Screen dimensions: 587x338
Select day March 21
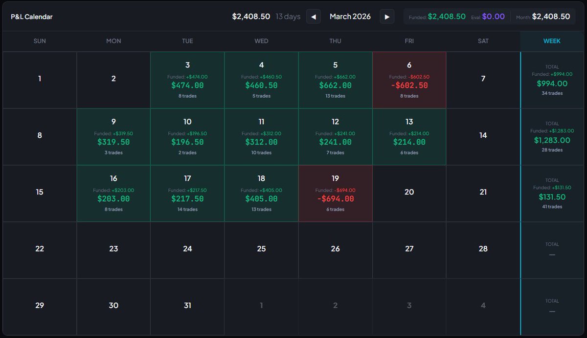click(483, 193)
